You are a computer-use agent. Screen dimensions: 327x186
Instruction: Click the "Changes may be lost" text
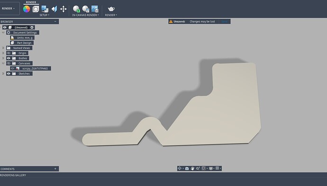click(202, 21)
